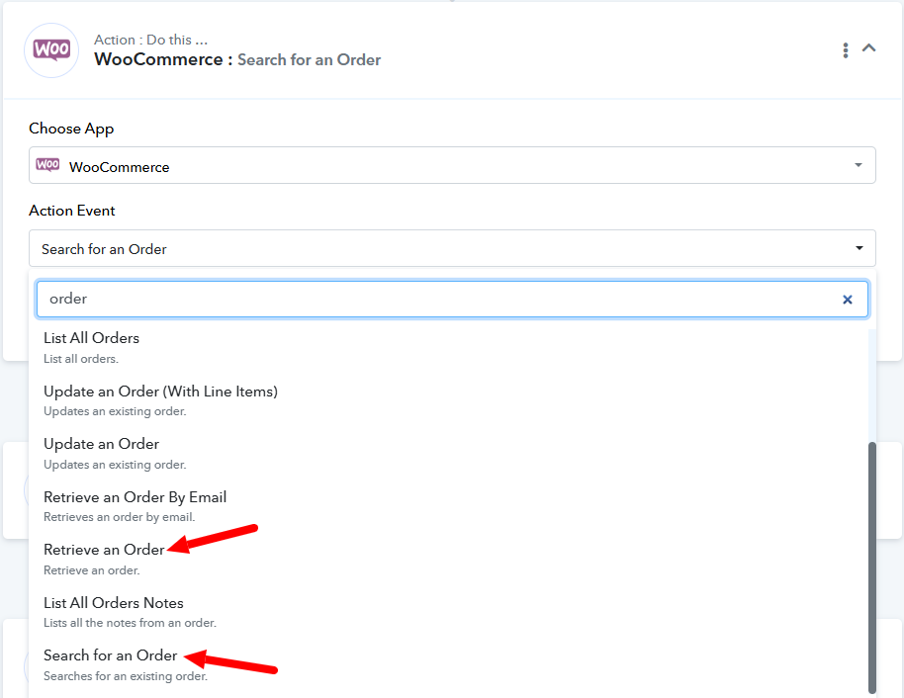The height and width of the screenshot is (698, 904).
Task: Open the Choose App dropdown arrow
Action: tap(858, 165)
